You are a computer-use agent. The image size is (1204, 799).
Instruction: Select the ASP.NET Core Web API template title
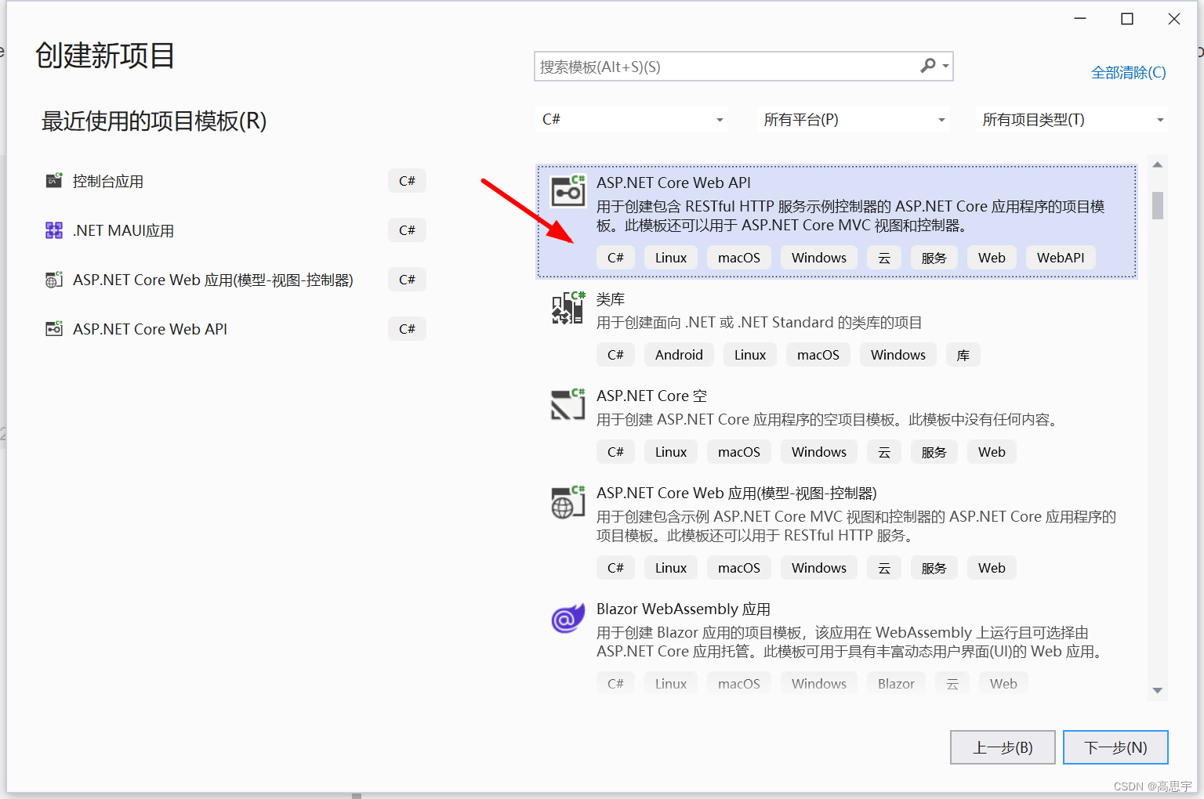(673, 183)
